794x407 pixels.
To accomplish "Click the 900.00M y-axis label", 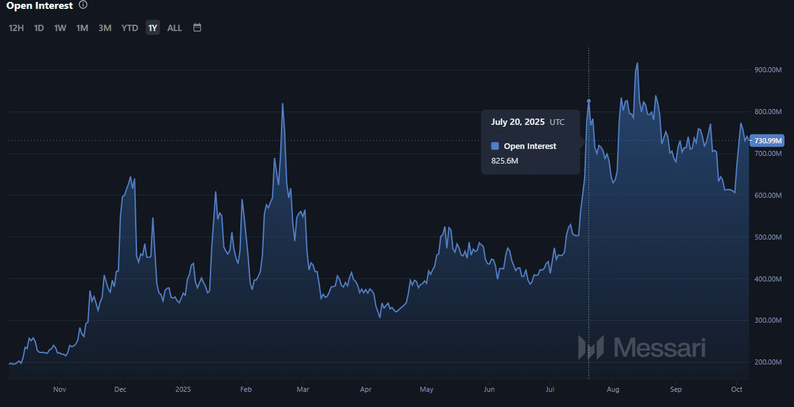I will click(767, 70).
